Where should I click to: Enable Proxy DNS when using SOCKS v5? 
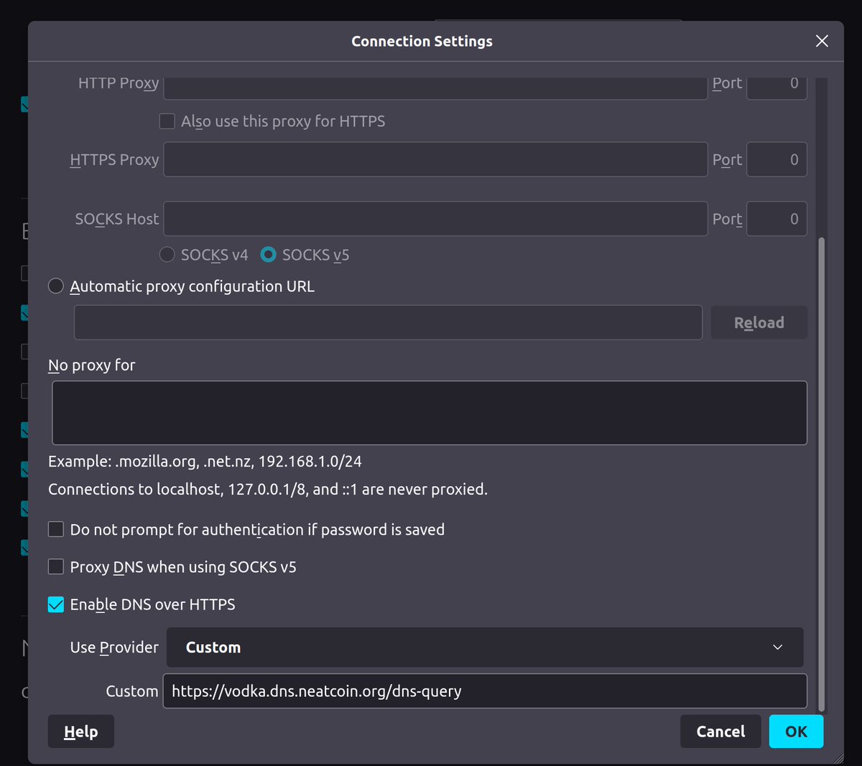point(56,567)
